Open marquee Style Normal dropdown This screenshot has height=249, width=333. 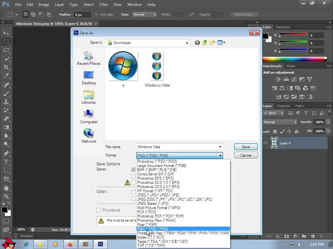144,14
